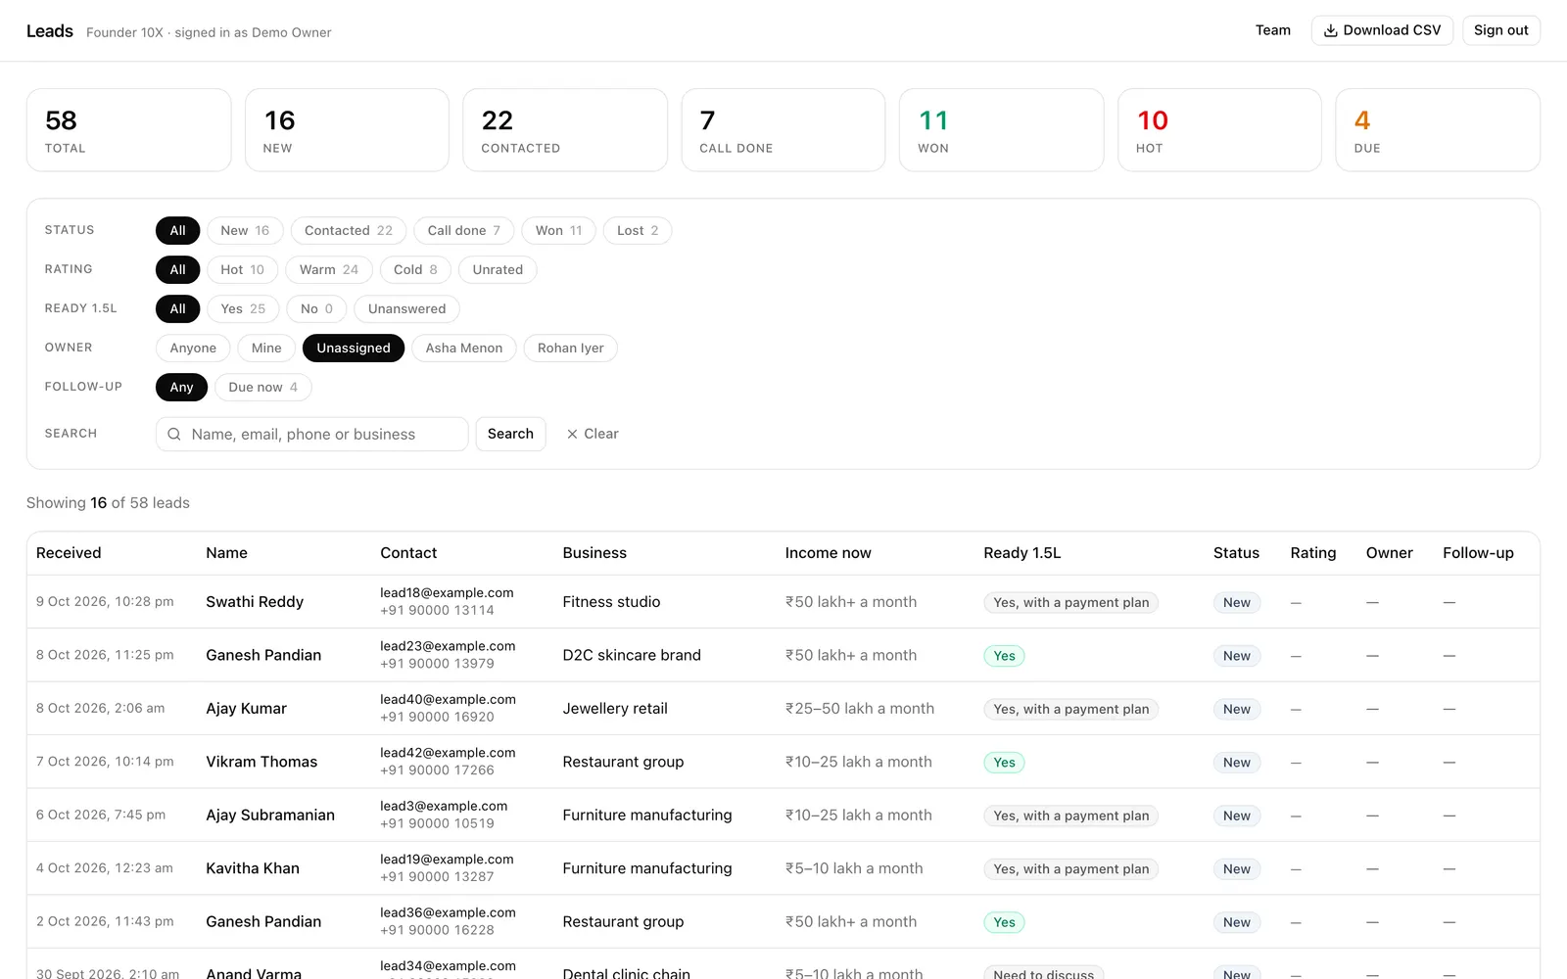
Task: Click the Income now column header
Action: (828, 553)
